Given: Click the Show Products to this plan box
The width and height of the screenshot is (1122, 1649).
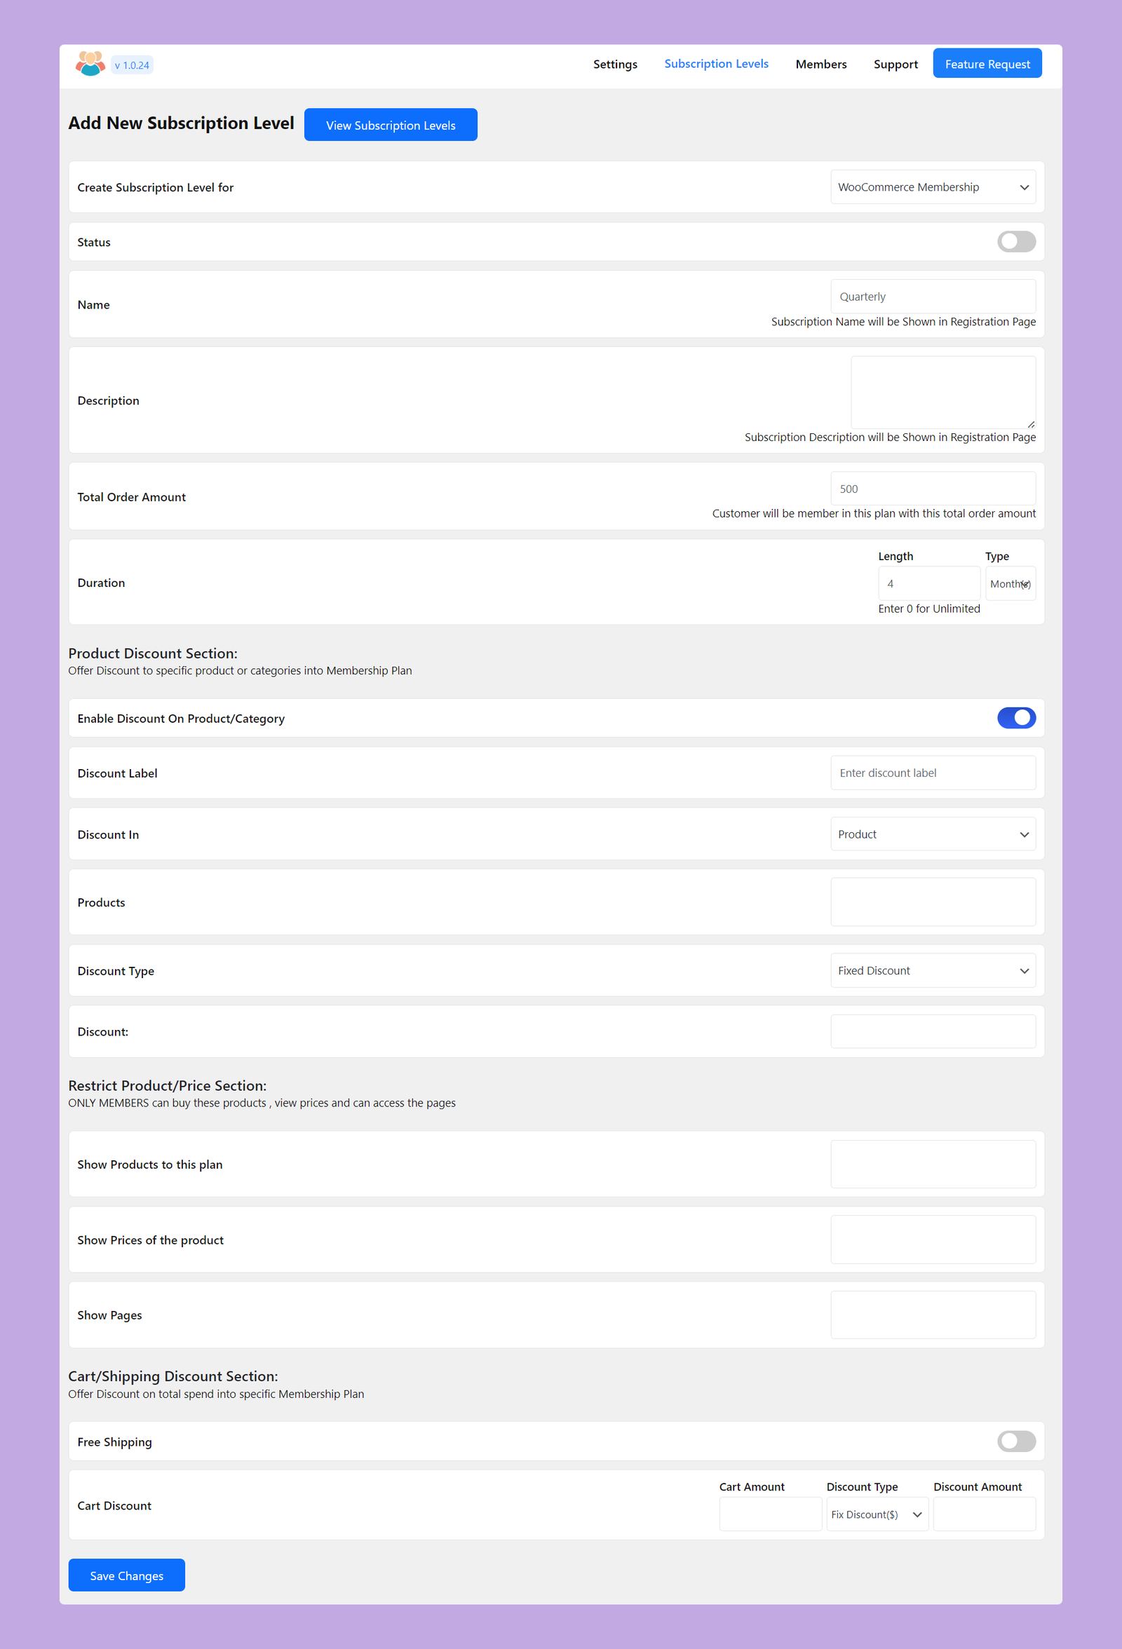Looking at the screenshot, I should (933, 1165).
